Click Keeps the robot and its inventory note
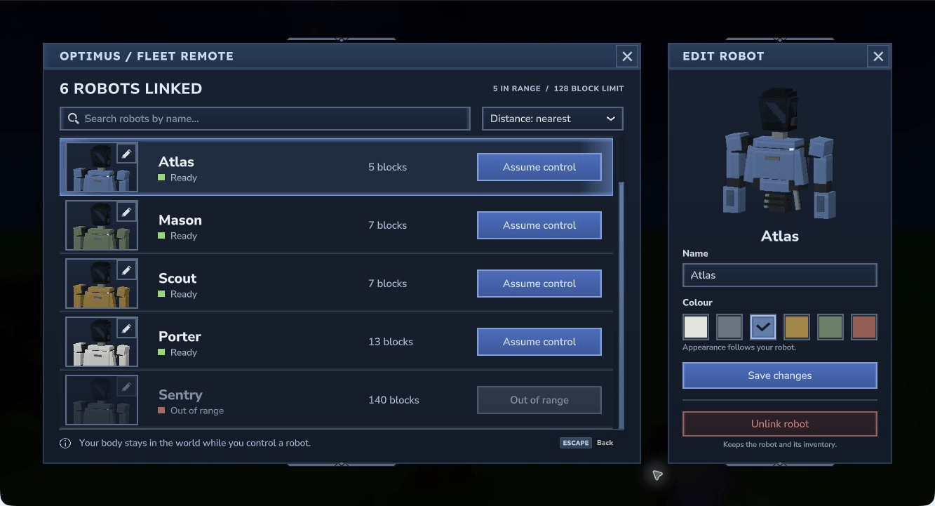Viewport: 935px width, 506px height. (x=780, y=444)
